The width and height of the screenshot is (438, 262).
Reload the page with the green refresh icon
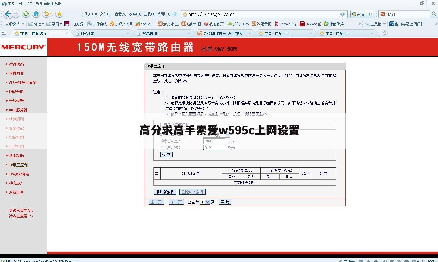click(26, 14)
